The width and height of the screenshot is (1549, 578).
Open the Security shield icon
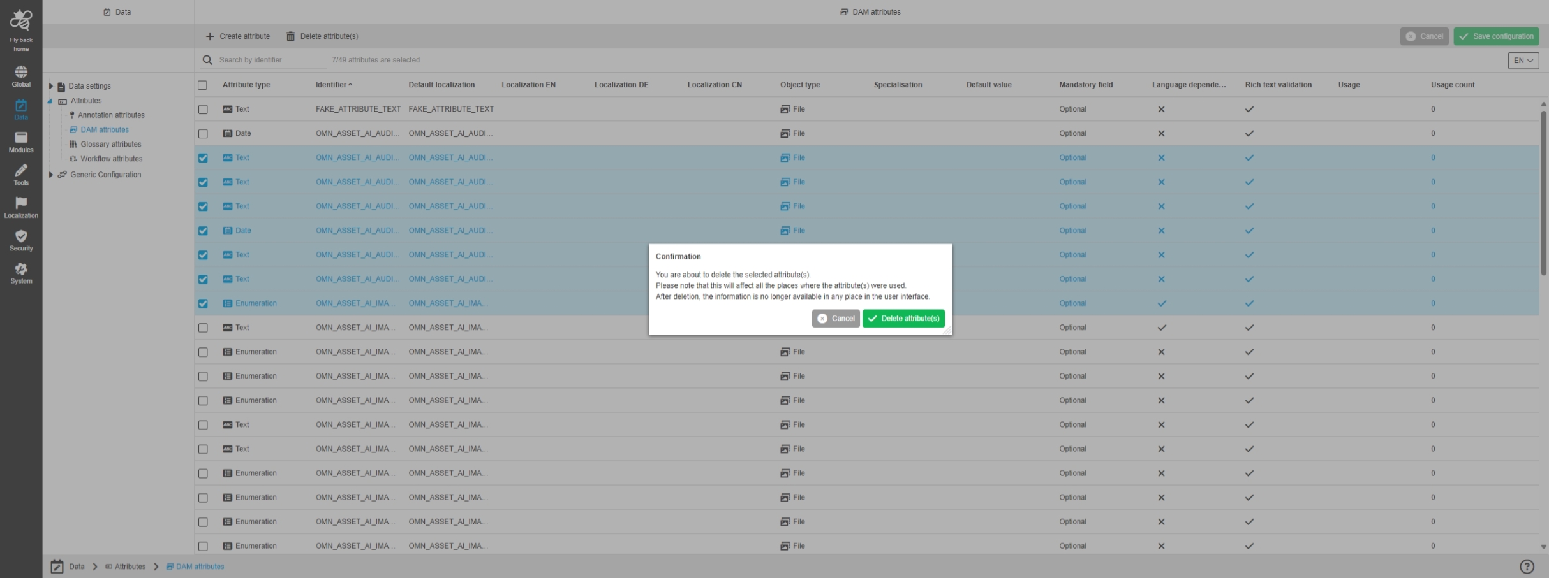coord(21,236)
